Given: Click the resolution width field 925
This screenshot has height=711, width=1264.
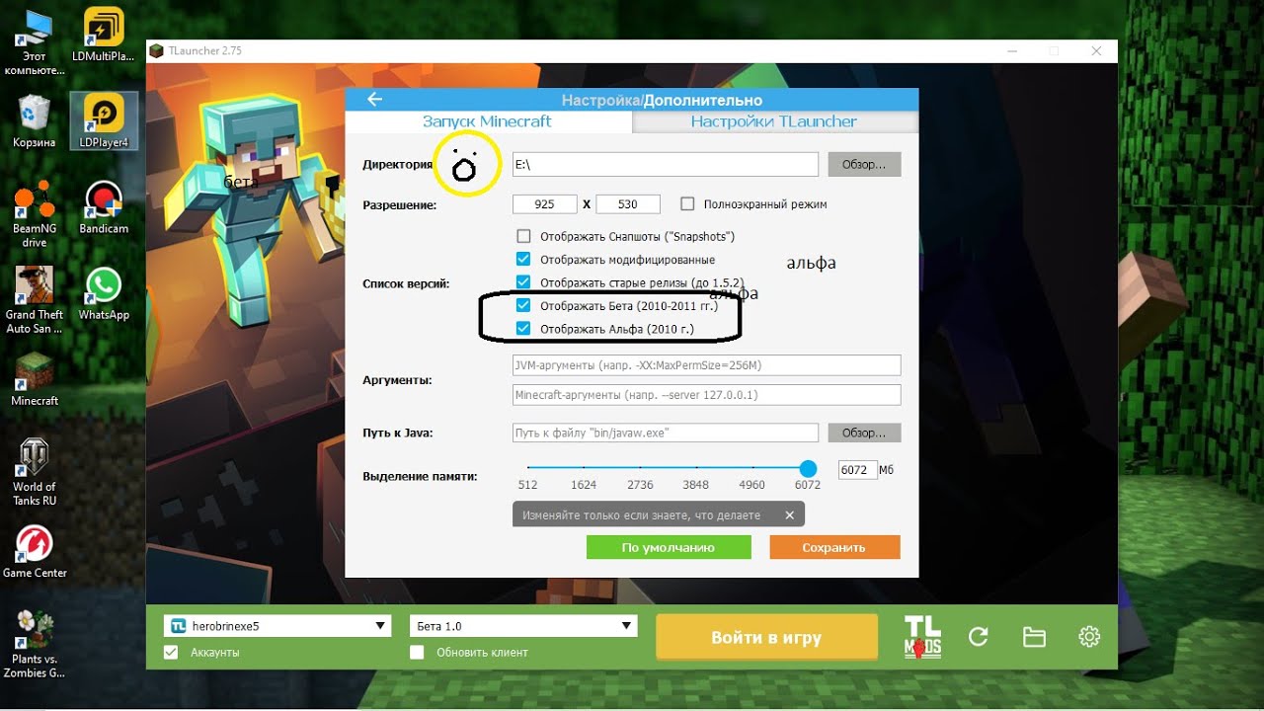Looking at the screenshot, I should [545, 203].
